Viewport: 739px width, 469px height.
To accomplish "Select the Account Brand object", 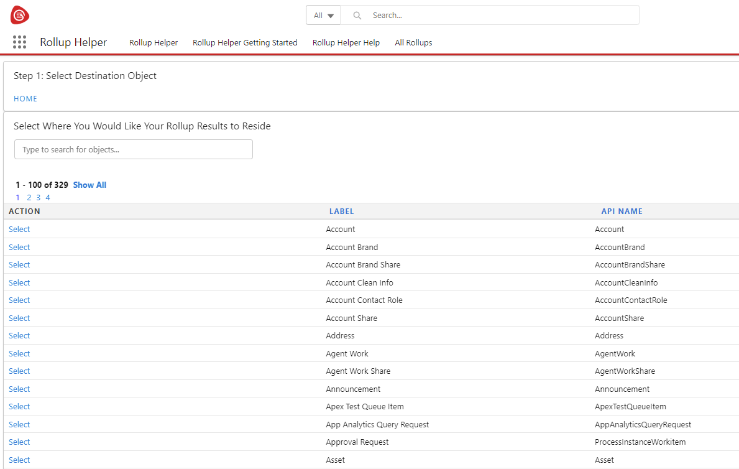I will 19,247.
